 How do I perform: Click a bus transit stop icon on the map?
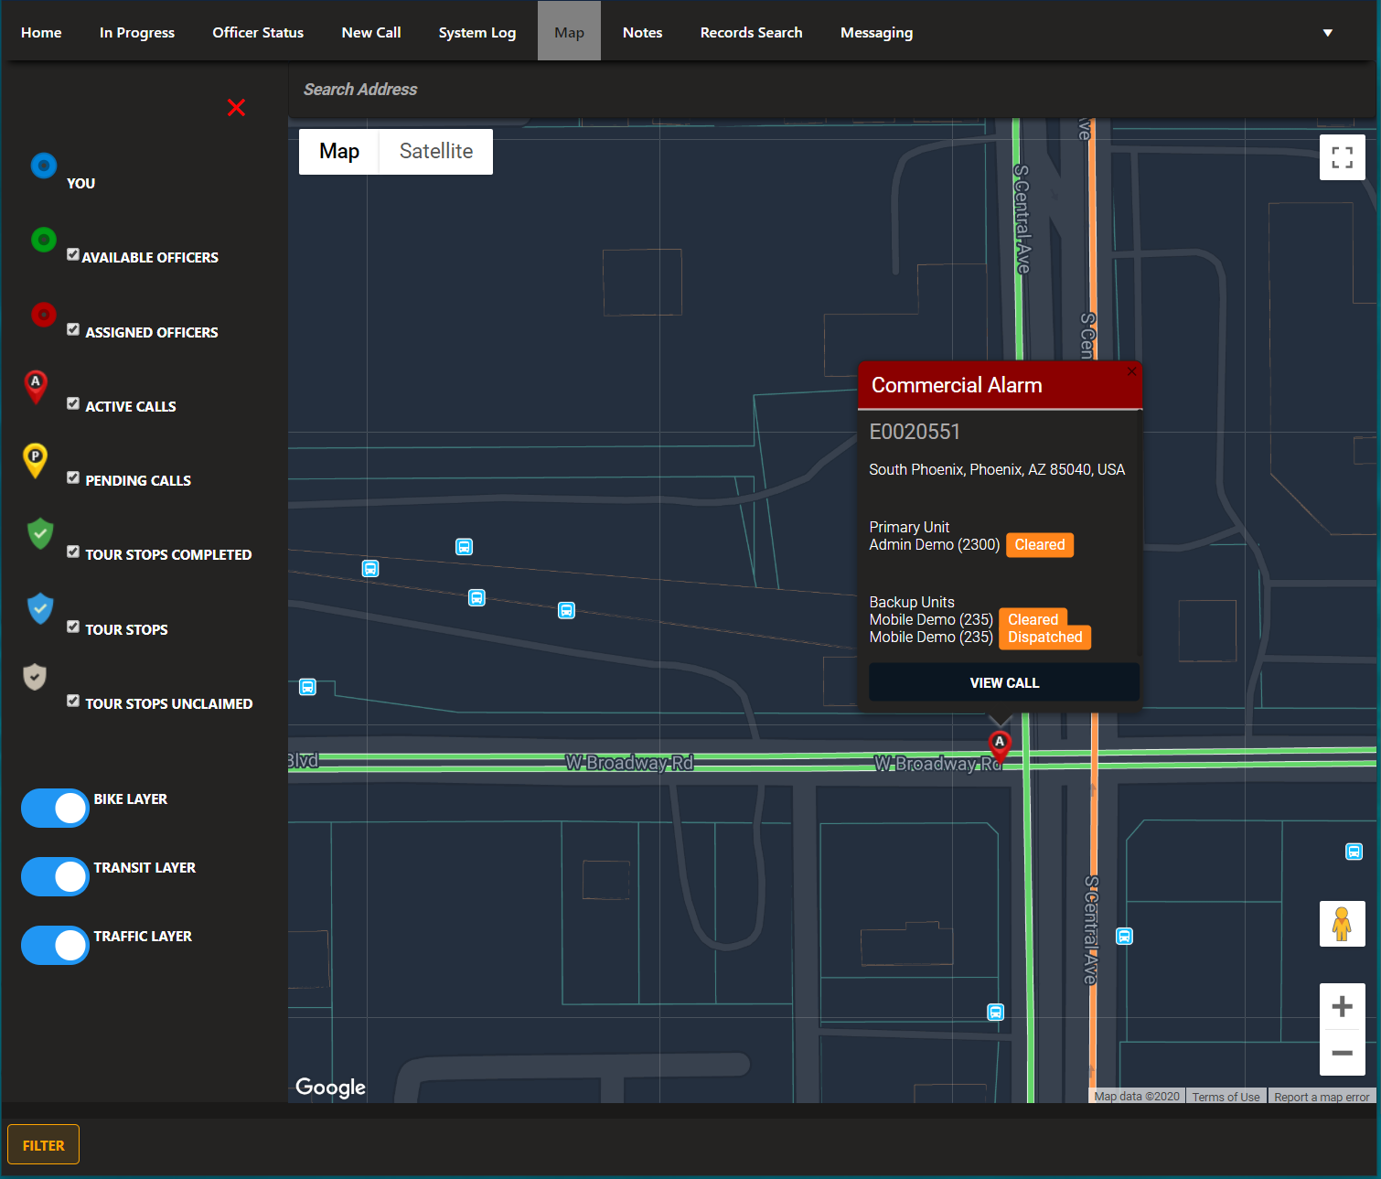pos(465,546)
